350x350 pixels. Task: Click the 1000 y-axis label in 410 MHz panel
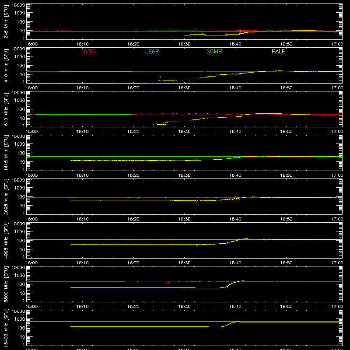(20, 57)
